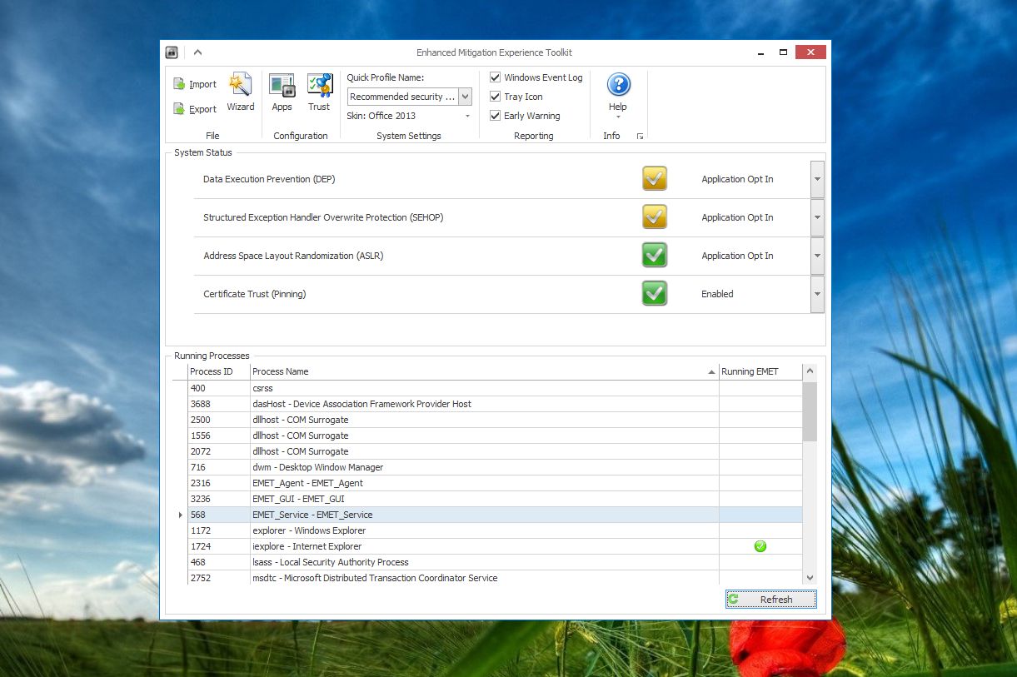Click the SEHOP yellow status checkmark icon

[x=655, y=217]
